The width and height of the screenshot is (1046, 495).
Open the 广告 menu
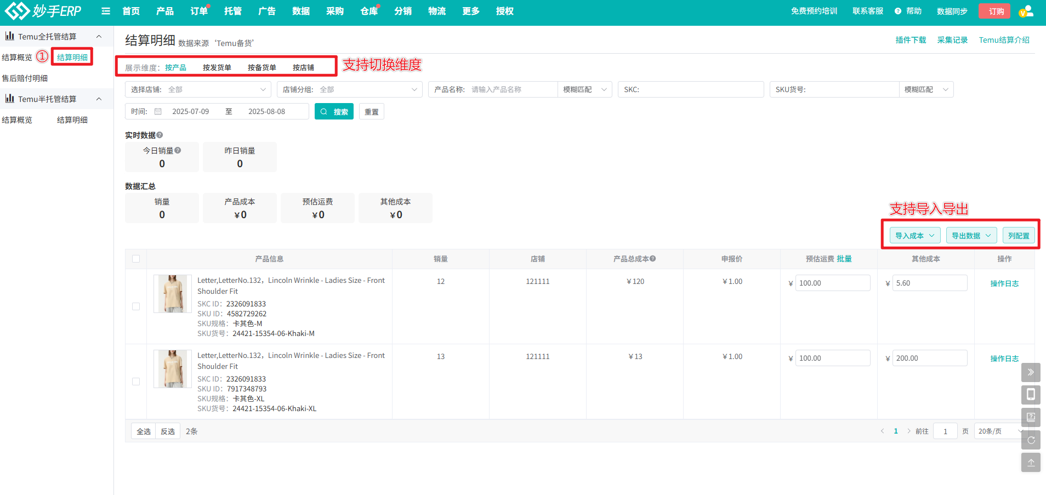[x=266, y=11]
